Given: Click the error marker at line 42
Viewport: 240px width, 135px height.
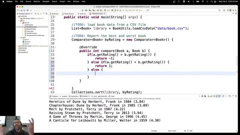Looking at the screenshot, I should pyautogui.click(x=50, y=88).
